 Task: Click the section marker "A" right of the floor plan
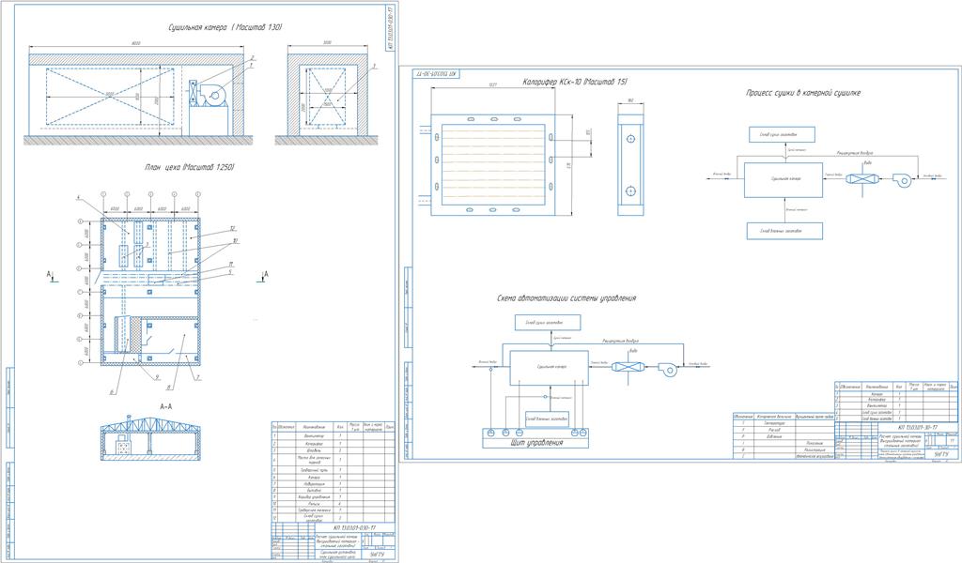[264, 276]
